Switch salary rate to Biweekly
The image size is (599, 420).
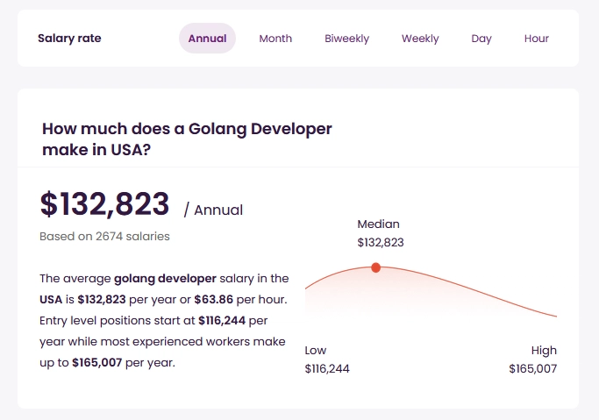coord(347,39)
